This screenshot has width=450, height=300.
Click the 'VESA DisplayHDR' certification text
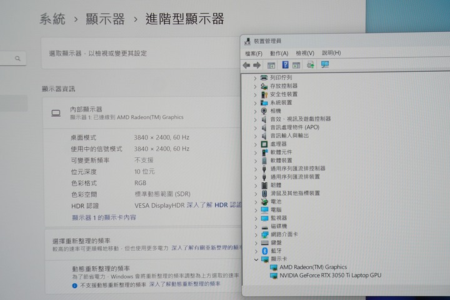point(159,205)
